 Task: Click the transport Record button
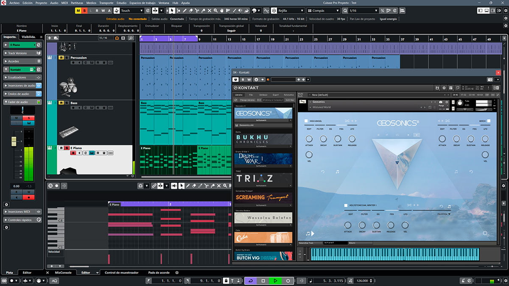pos(288,280)
